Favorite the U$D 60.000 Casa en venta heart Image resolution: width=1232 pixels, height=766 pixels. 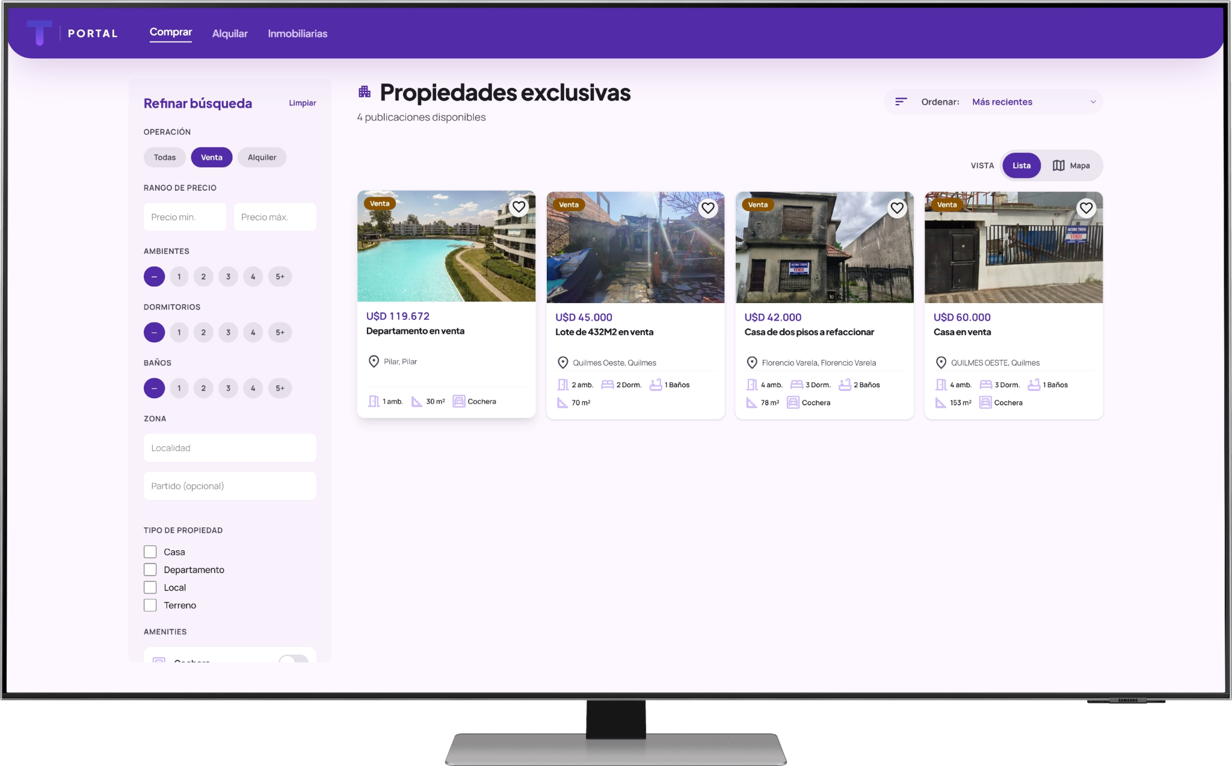pos(1086,208)
